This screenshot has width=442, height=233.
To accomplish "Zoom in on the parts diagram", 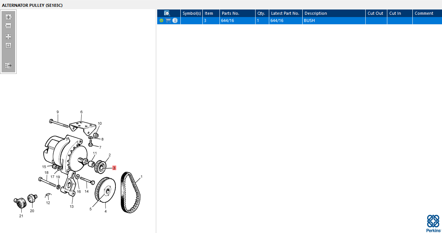I will click(8, 17).
